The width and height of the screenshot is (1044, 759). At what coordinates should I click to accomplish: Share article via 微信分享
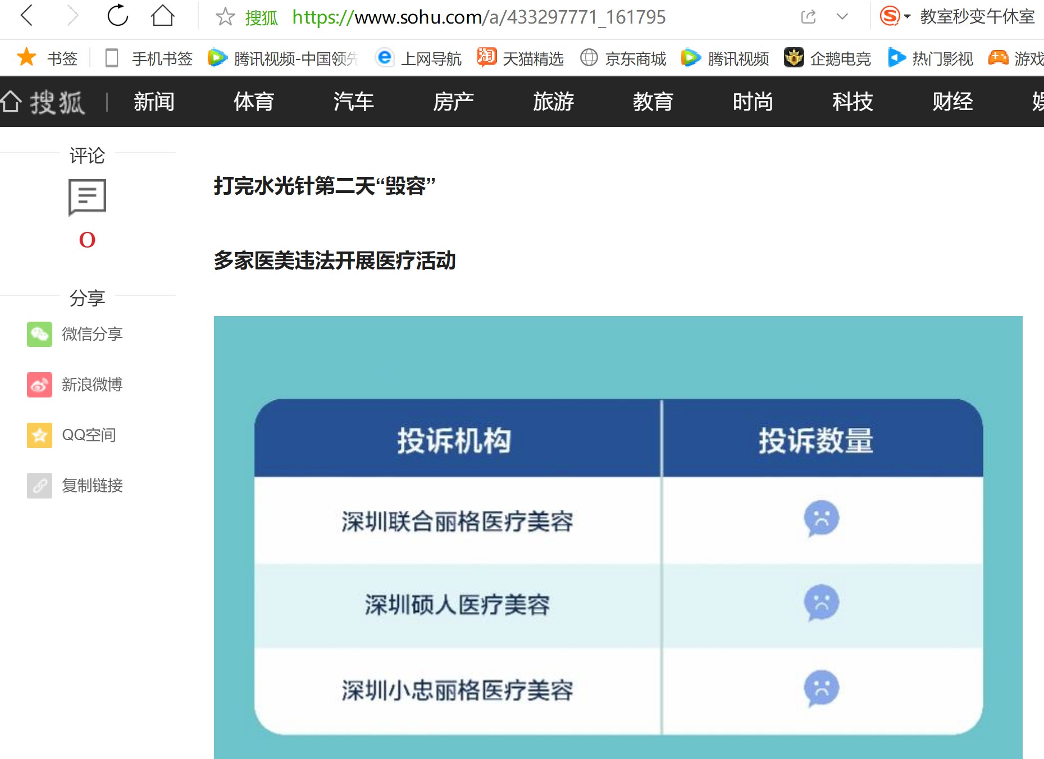[75, 334]
